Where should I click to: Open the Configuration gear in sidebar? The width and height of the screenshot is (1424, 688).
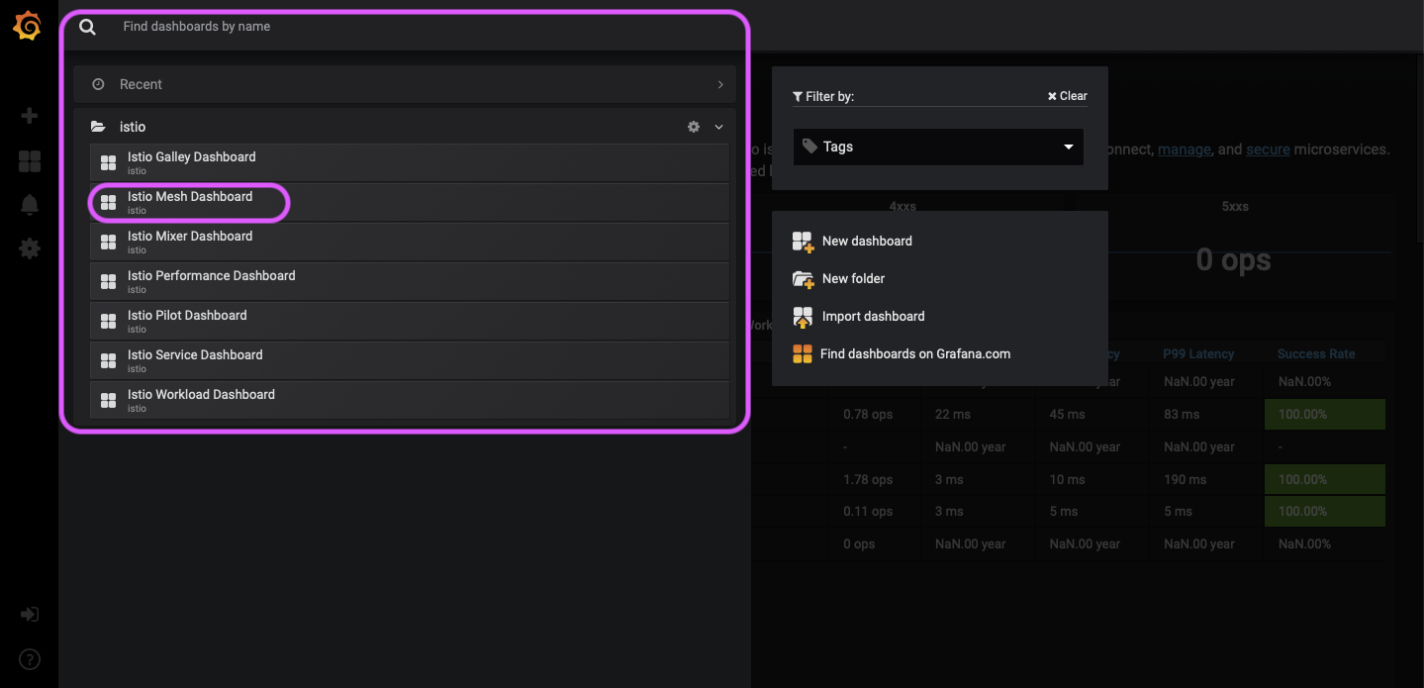29,247
